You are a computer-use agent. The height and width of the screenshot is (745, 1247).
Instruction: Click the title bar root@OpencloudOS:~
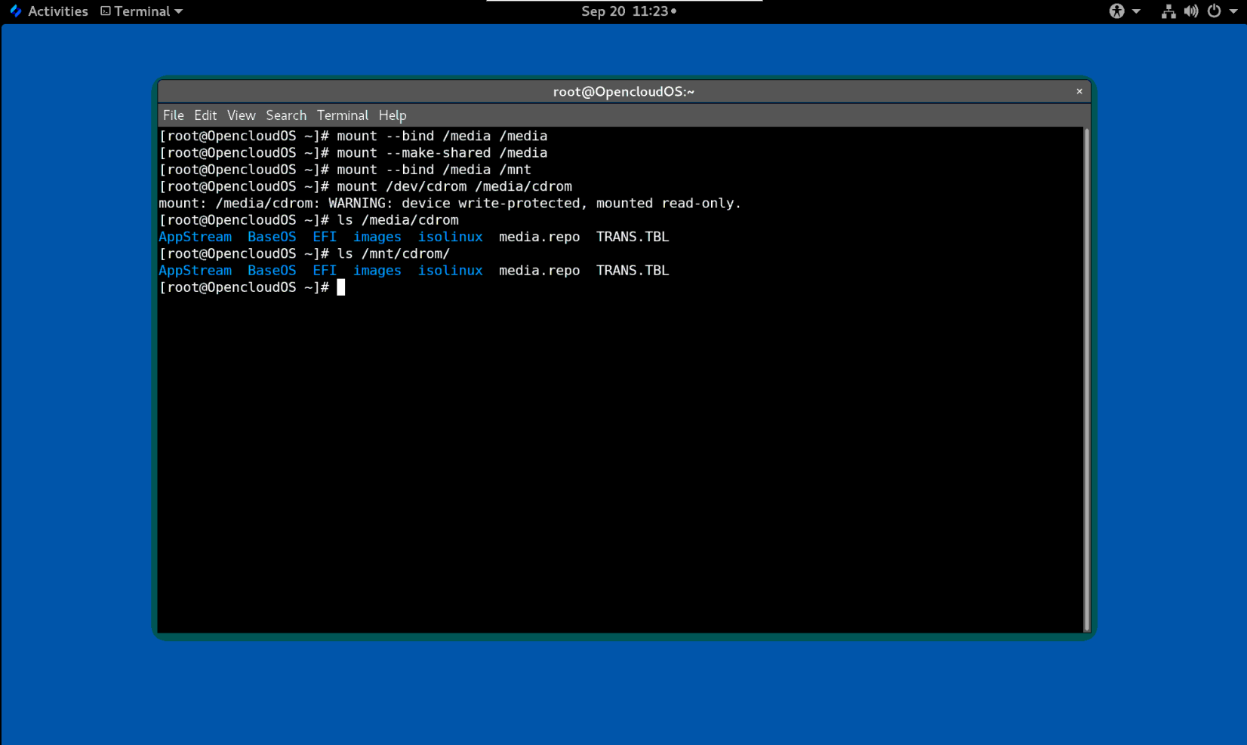pyautogui.click(x=623, y=91)
